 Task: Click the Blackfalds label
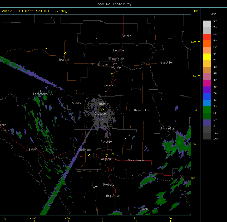(116, 59)
